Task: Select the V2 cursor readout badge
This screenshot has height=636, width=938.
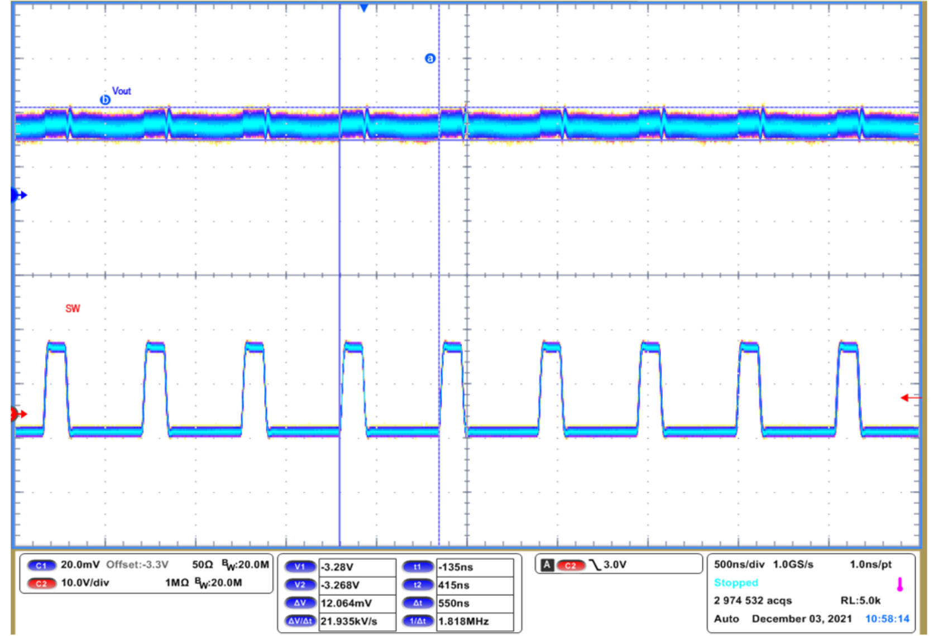Action: [x=300, y=585]
